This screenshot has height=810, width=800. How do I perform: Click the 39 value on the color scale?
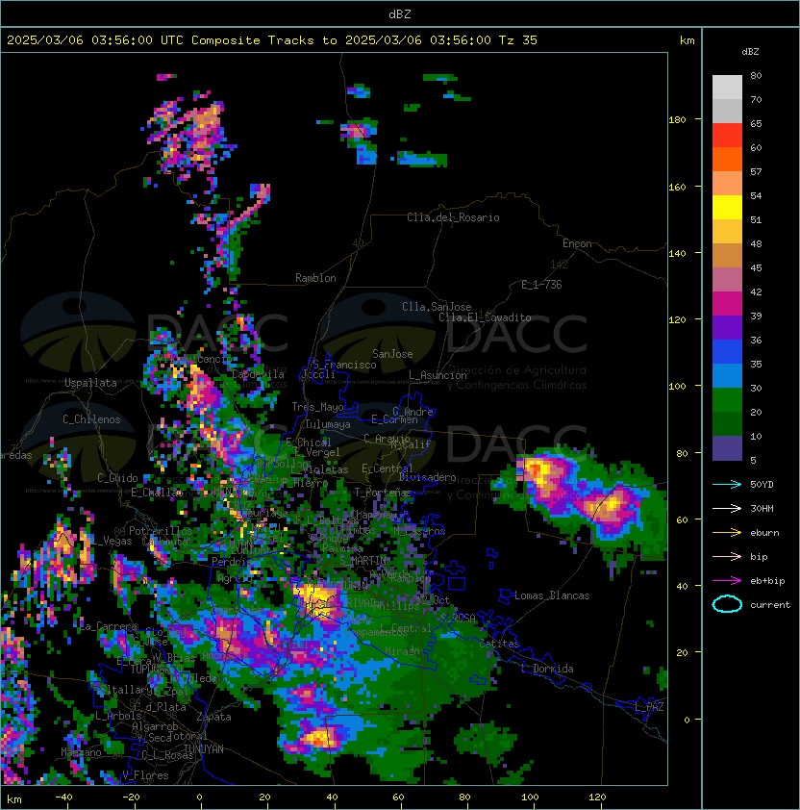point(756,316)
